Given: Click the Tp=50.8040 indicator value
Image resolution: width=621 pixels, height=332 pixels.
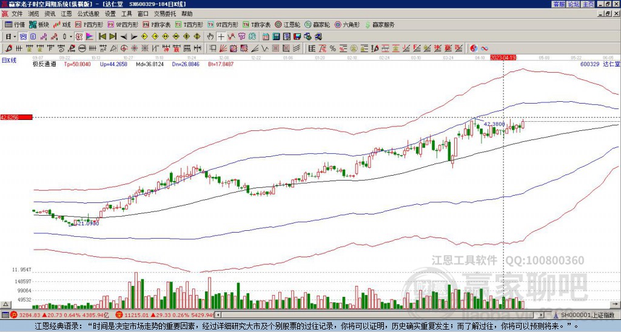Looking at the screenshot, I should [x=77, y=64].
